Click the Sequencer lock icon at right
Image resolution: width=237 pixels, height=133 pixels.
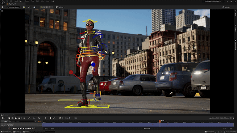pos(233,118)
